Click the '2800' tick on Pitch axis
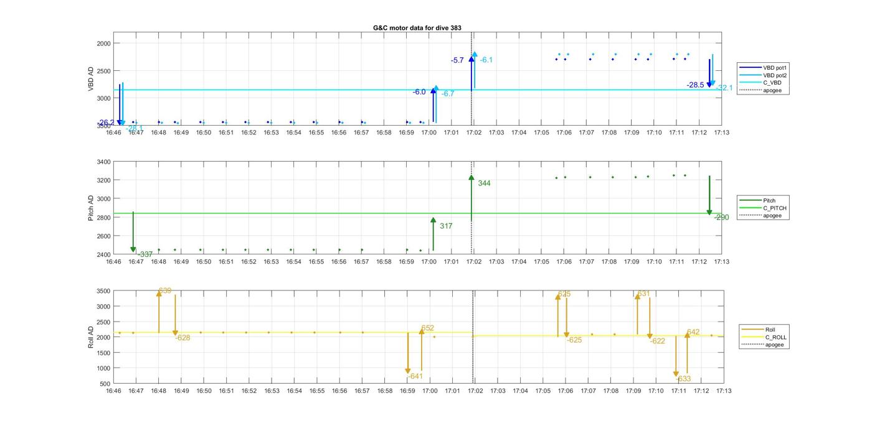 point(103,218)
